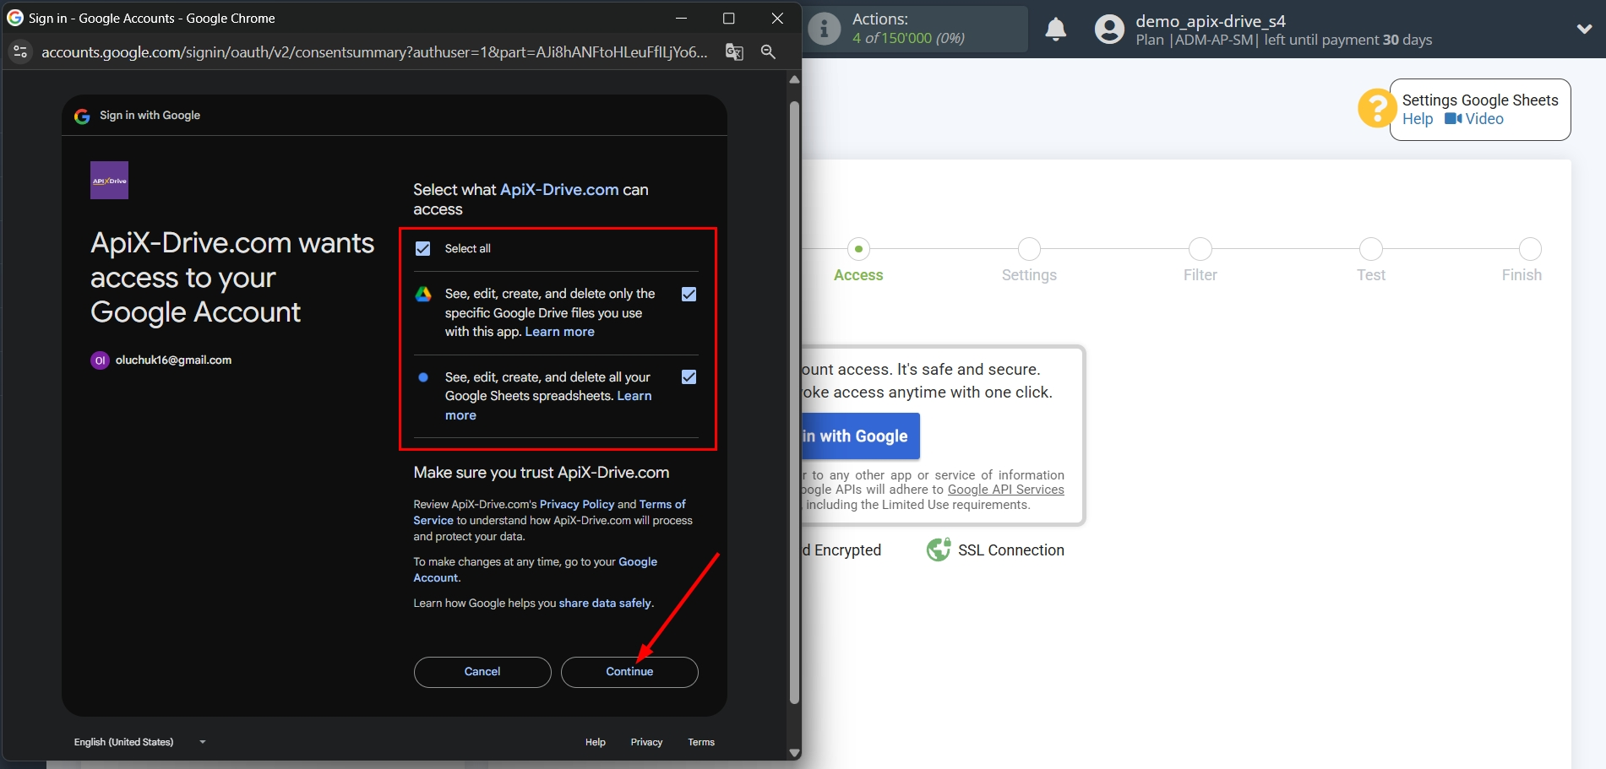The image size is (1606, 769).
Task: Expand the account chevron at top right
Action: [1584, 28]
